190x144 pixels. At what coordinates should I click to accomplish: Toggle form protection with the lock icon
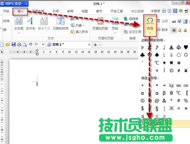(x=185, y=30)
